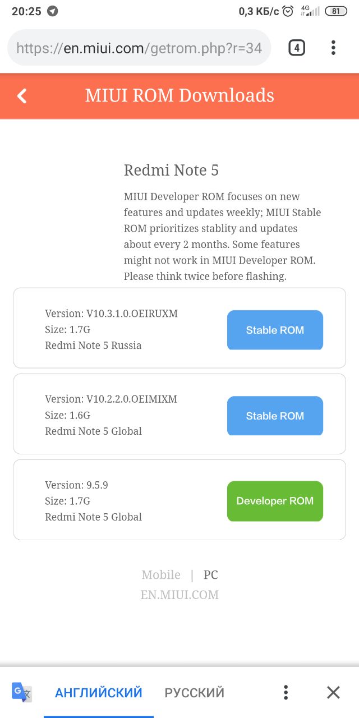Tap the Redmi Note 5 heading
This screenshot has height=718, width=359.
click(171, 170)
